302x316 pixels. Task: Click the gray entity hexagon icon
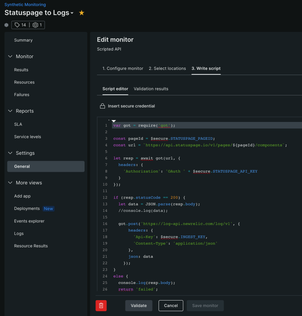(x=6, y=25)
